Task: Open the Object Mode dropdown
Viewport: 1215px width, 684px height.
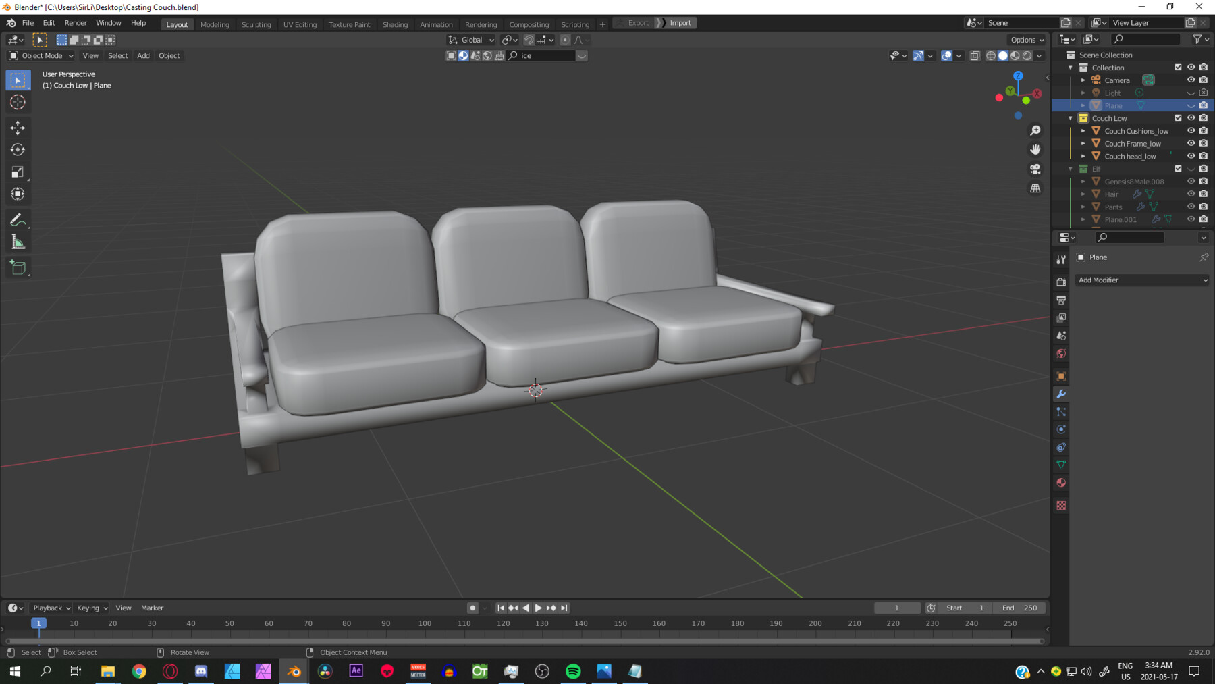Action: click(x=41, y=56)
